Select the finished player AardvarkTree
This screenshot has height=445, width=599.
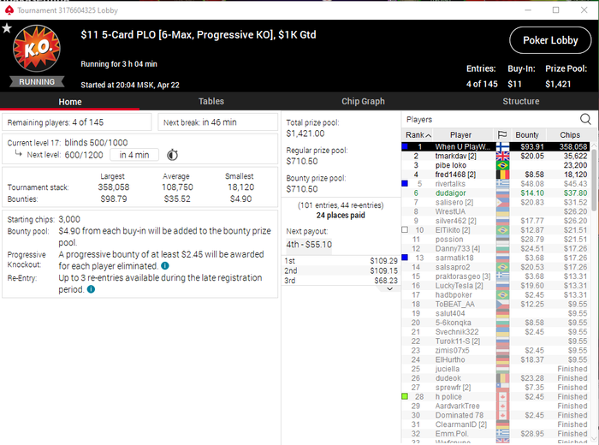coord(495,406)
